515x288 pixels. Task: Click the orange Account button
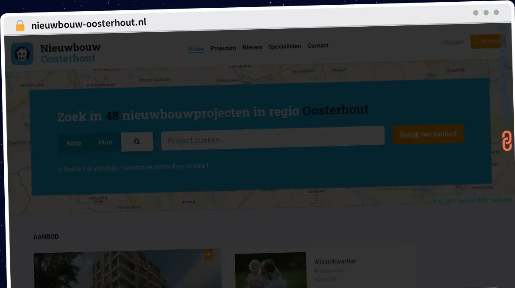486,41
